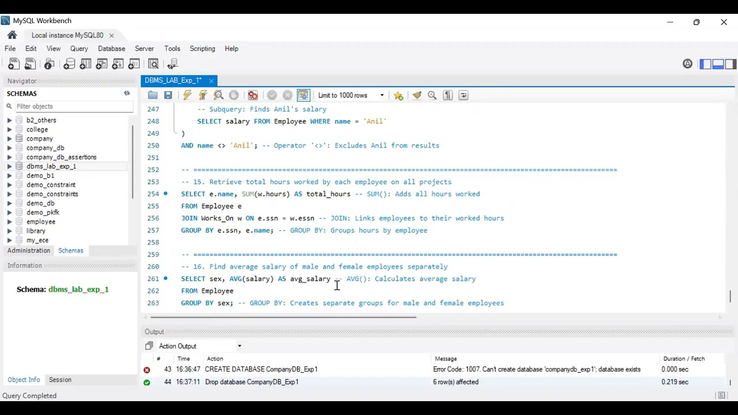This screenshot has width=738, height=415.
Task: Go to the Workbench home screen
Action: tap(12, 35)
